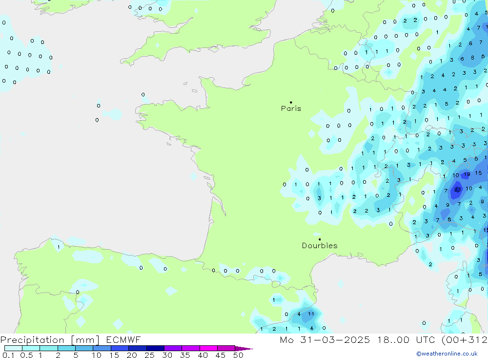Click the '0.1' legend scale label
The image size is (488, 358).
(x=8, y=355)
